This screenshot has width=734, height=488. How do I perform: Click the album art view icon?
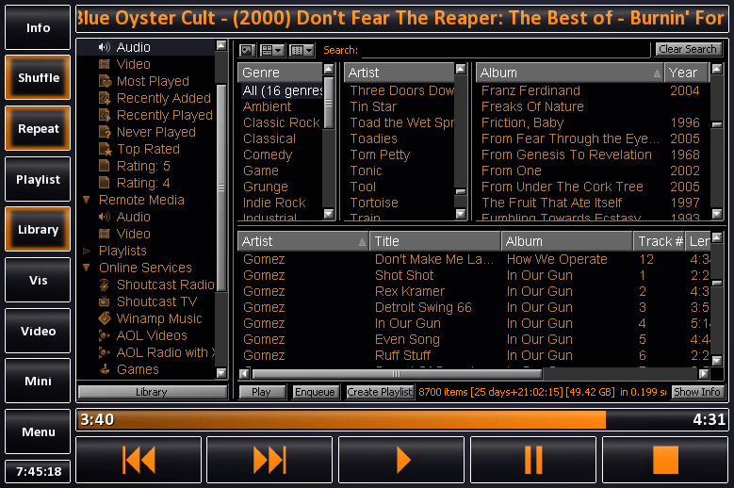[x=247, y=50]
